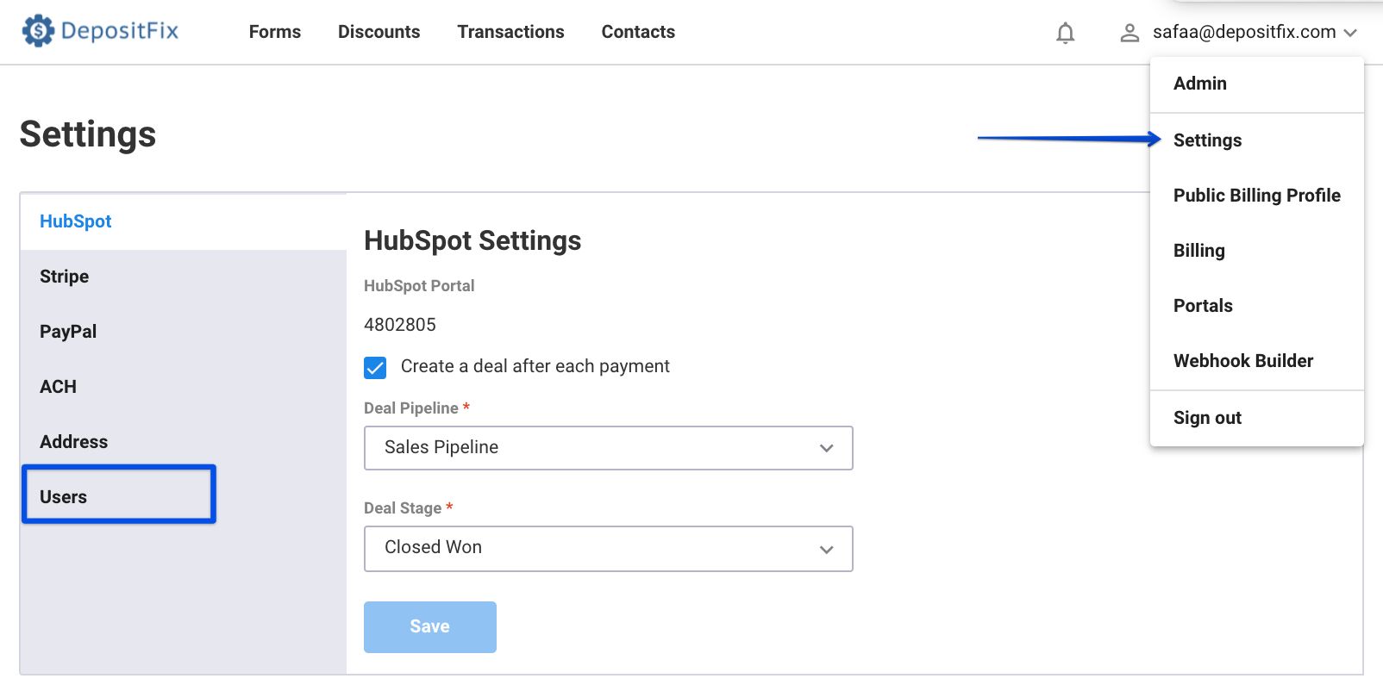Open the Deal Pipeline dropdown
This screenshot has width=1383, height=691.
click(609, 448)
